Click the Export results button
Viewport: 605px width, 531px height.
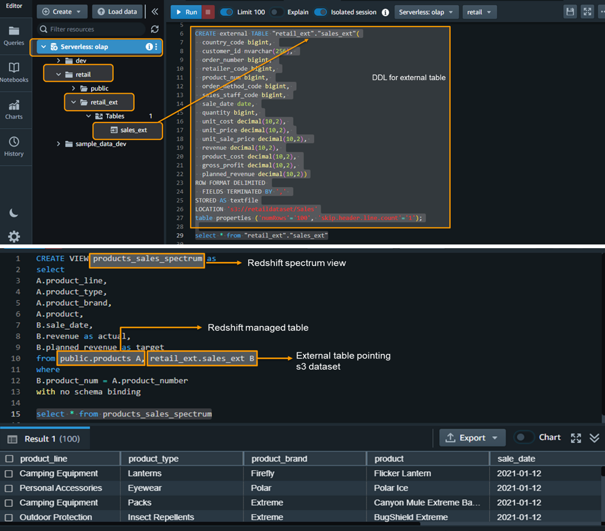click(x=472, y=438)
